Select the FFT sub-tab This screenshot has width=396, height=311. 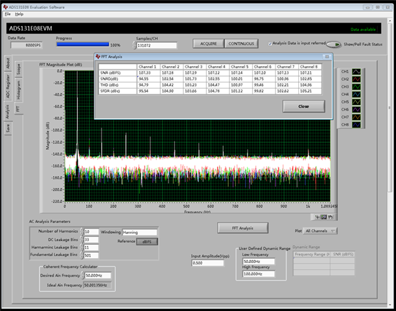(x=18, y=109)
